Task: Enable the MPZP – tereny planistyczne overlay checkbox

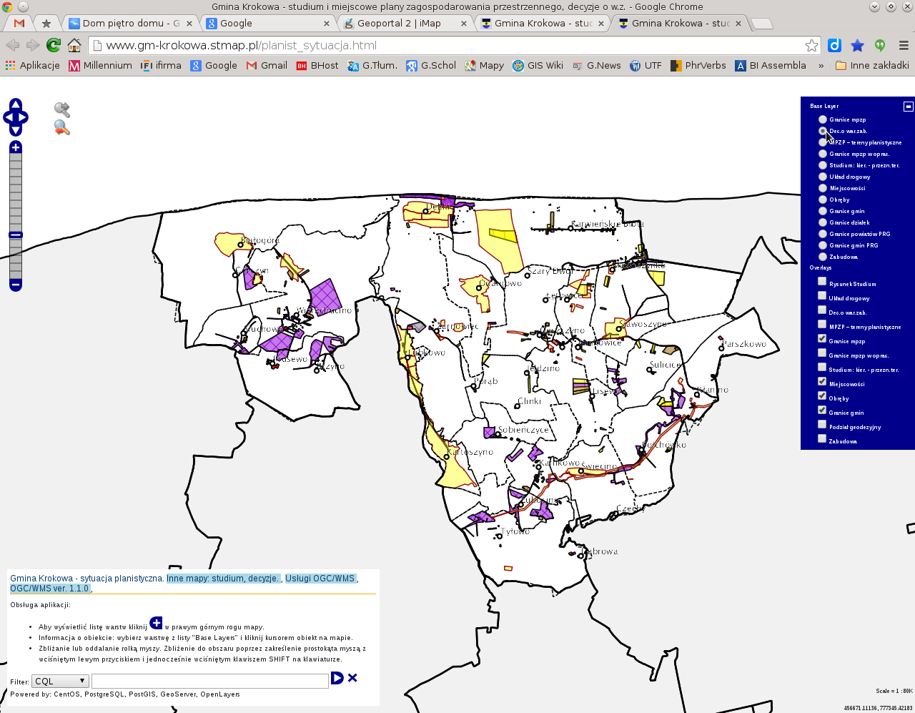Action: [x=822, y=324]
